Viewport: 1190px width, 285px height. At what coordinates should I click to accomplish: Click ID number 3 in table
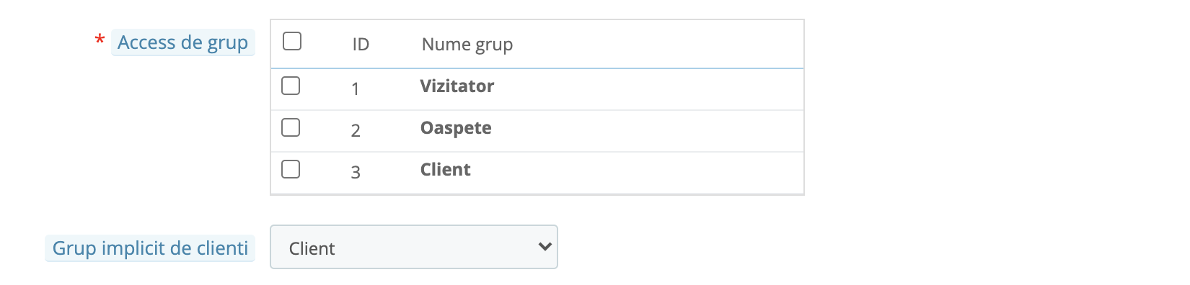click(356, 172)
